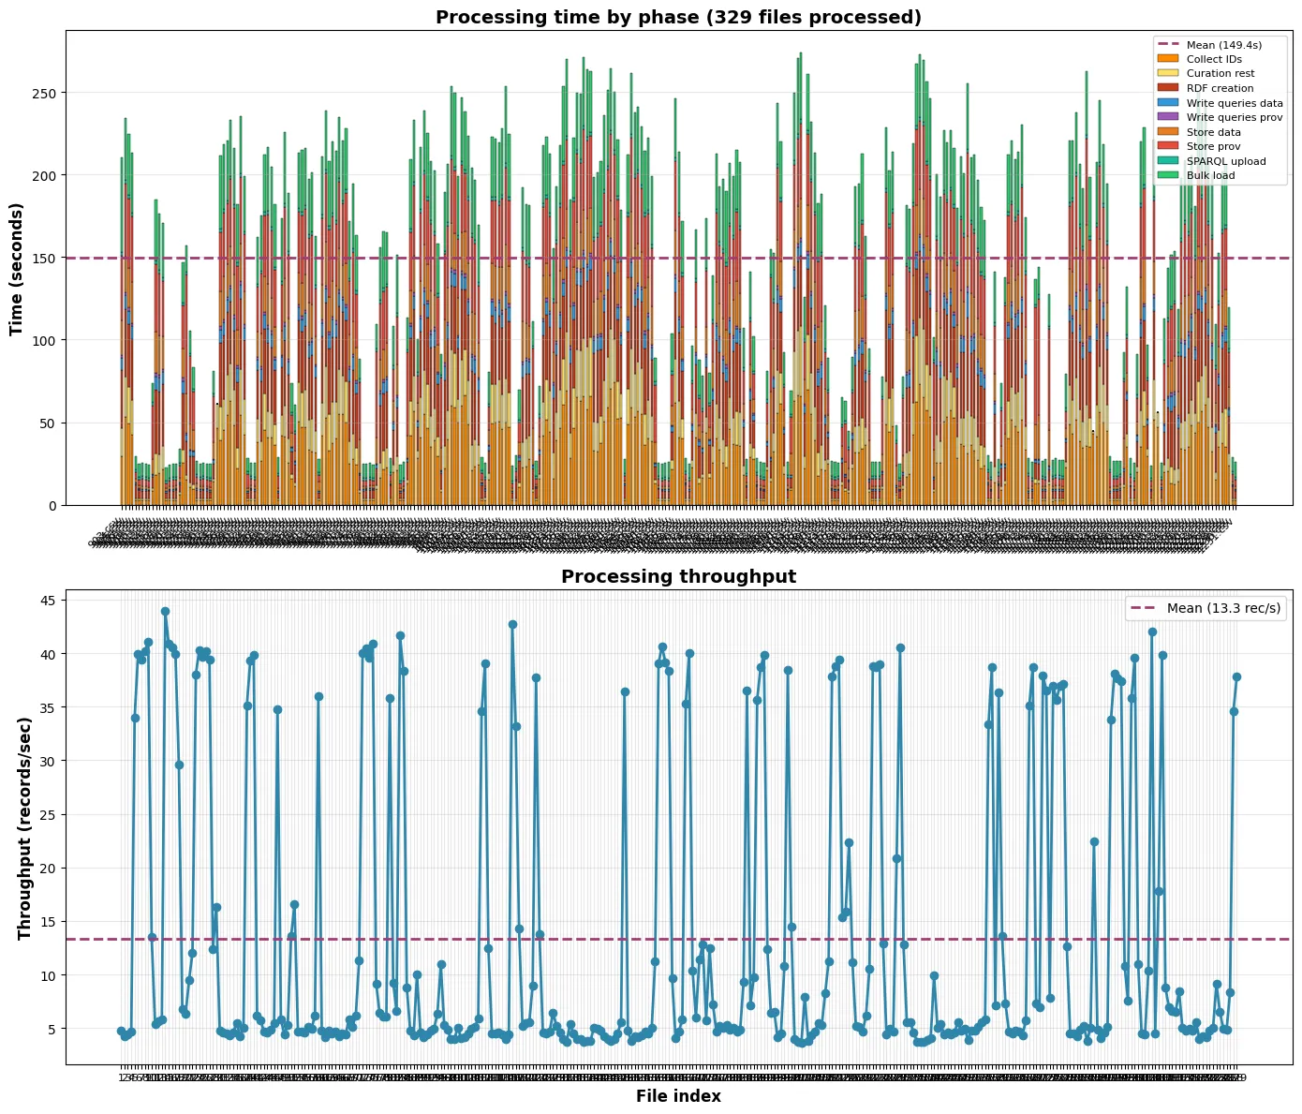1302x1114 pixels.
Task: Click the 'Throughput (records/sec)' y-axis label
Action: click(24, 827)
